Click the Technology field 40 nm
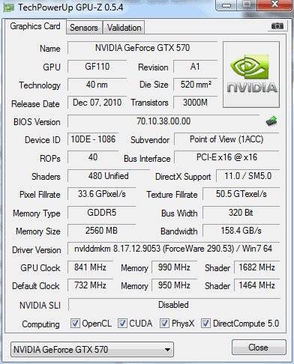 pyautogui.click(x=97, y=85)
